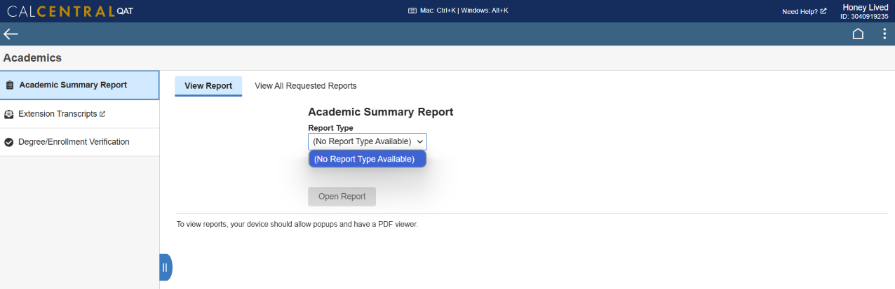Screen dimensions: 895x289
Task: Click the Extension Transcripts inbox icon
Action: click(9, 114)
